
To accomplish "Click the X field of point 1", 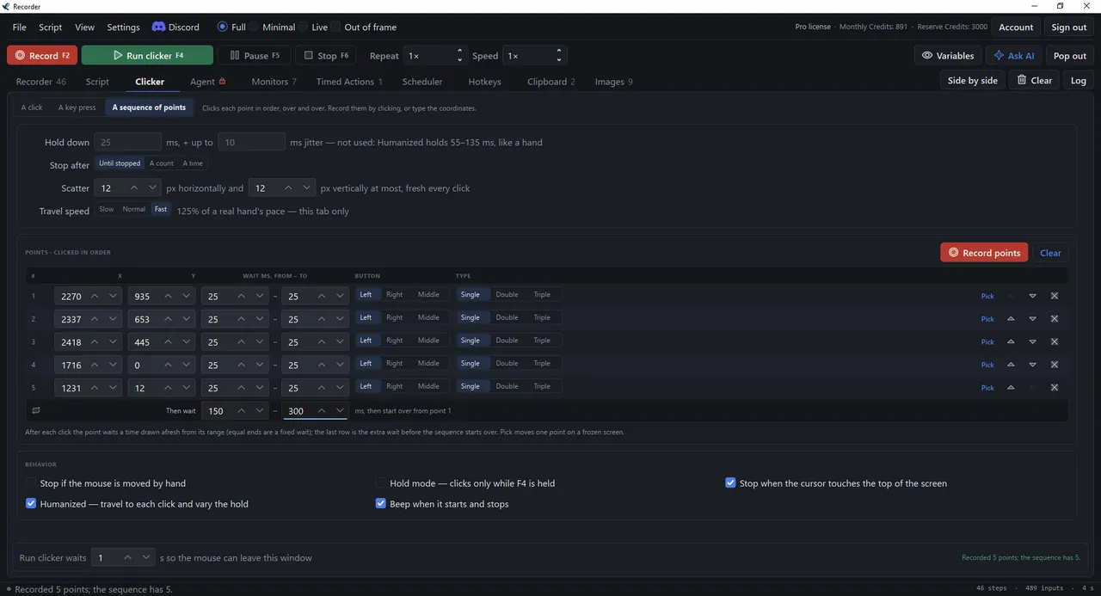I will 70,296.
